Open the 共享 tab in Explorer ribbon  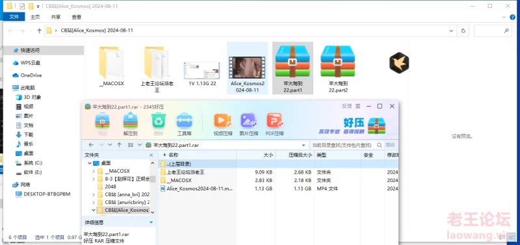(x=56, y=17)
